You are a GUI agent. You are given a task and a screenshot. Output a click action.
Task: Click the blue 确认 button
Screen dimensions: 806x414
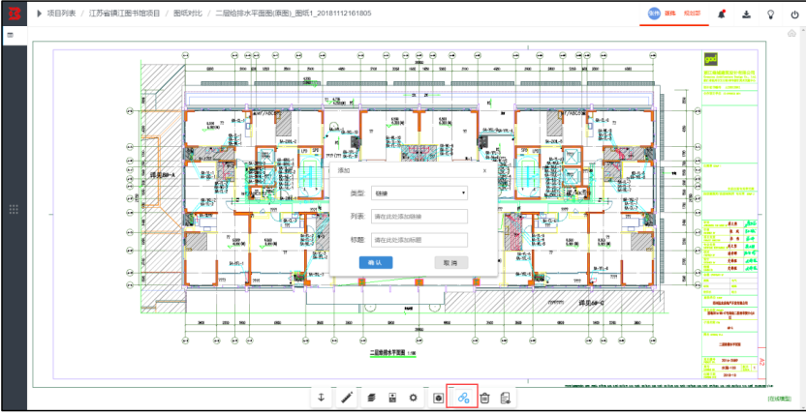pos(376,263)
